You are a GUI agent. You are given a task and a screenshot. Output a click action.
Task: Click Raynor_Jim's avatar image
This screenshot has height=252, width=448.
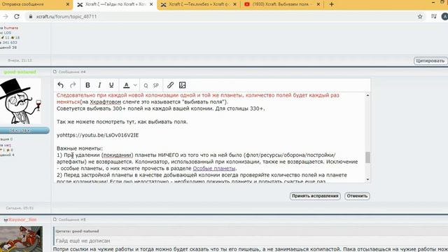tap(21, 239)
